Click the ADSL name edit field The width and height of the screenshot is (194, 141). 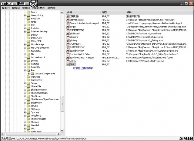(73, 64)
